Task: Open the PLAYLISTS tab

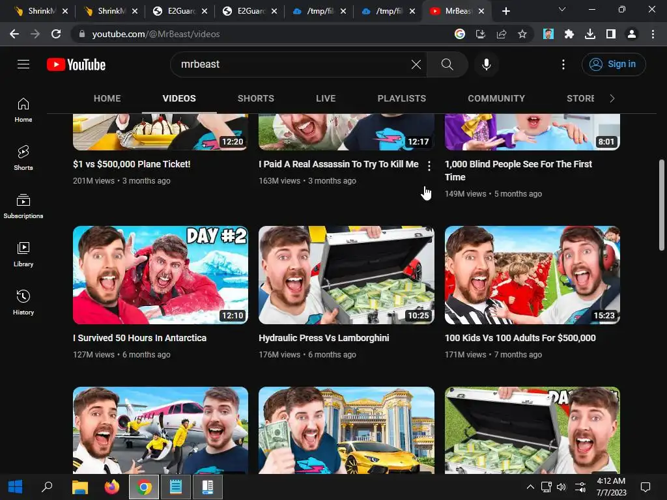Action: (x=401, y=98)
